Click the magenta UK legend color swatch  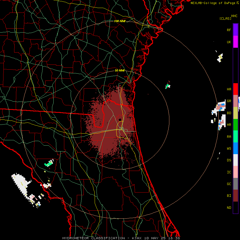(x=235, y=42)
